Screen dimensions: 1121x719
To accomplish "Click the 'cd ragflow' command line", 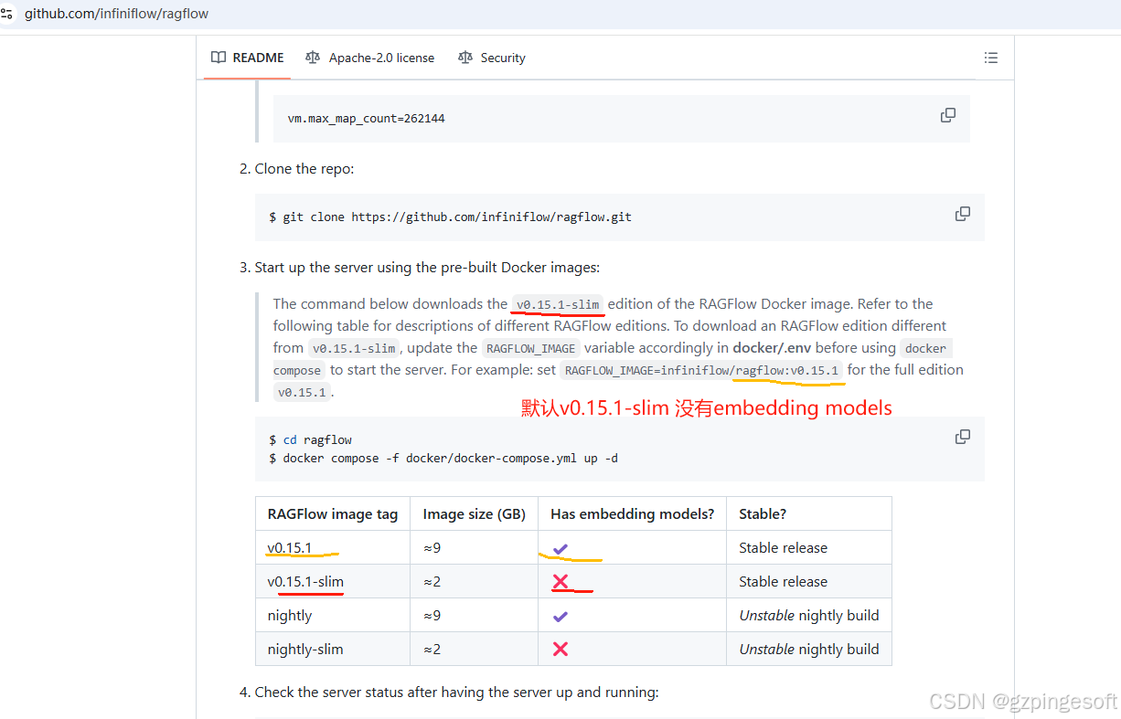I will (311, 439).
